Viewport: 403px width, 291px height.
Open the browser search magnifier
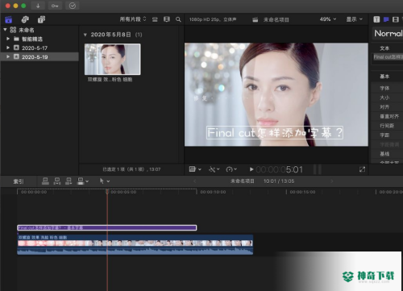tap(178, 19)
